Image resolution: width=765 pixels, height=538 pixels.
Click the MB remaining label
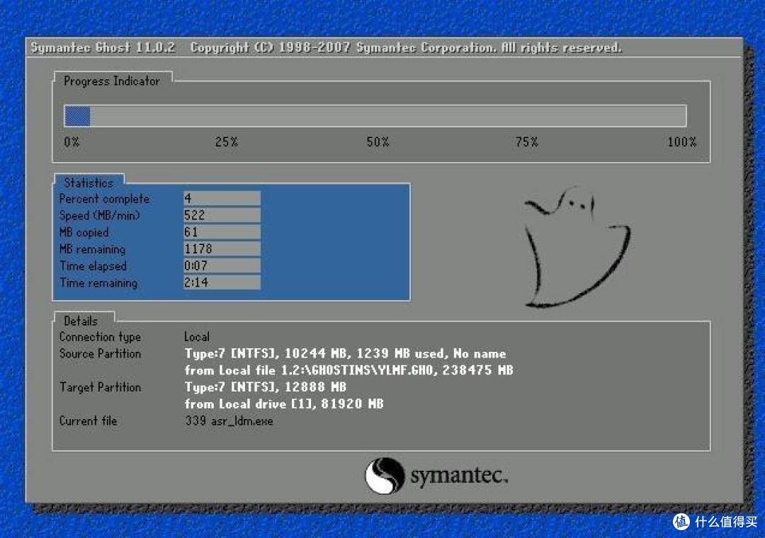[92, 249]
